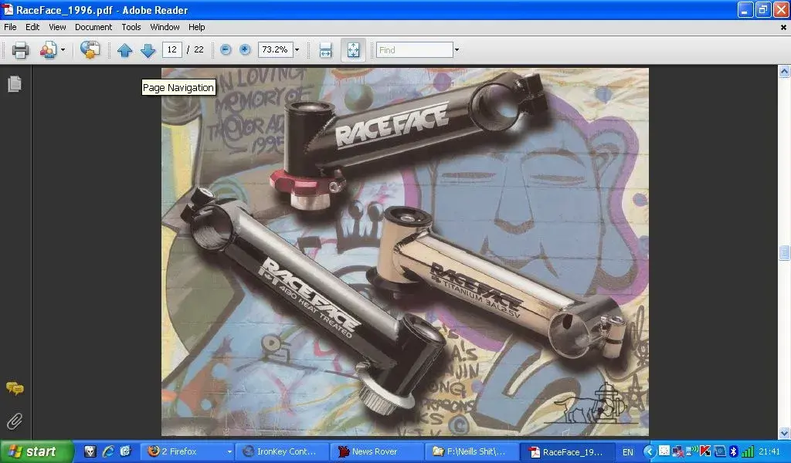This screenshot has height=463, width=791.
Task: Click the vertical scrollbar down arrow
Action: (x=784, y=433)
